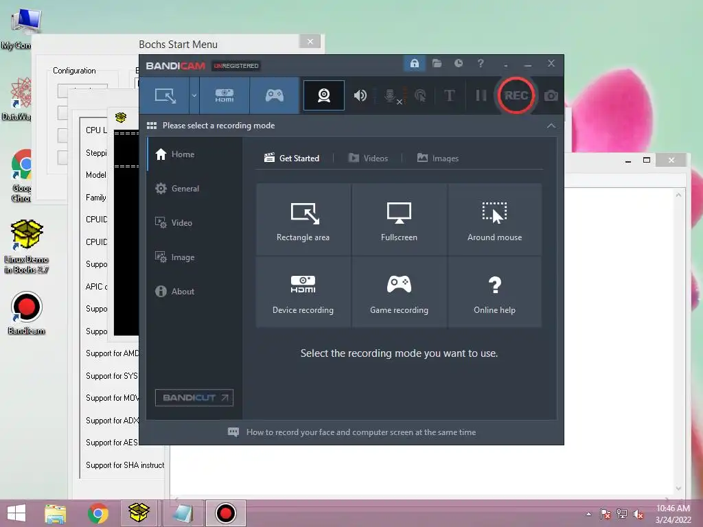Switch to Bochs in the taskbar
The width and height of the screenshot is (703, 527).
tap(139, 513)
